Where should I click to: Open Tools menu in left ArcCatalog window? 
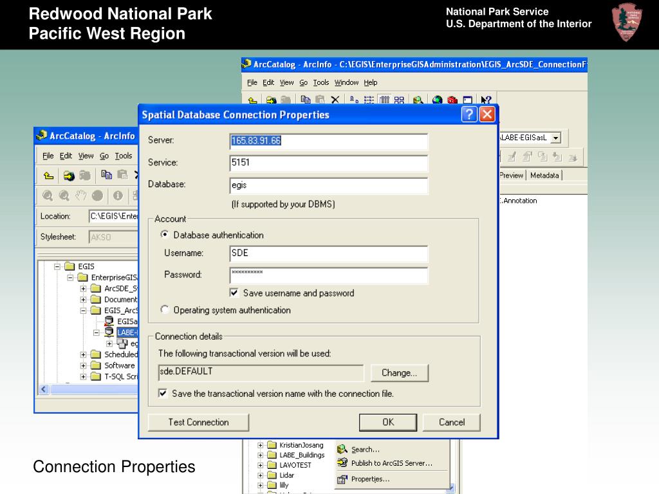coord(124,156)
